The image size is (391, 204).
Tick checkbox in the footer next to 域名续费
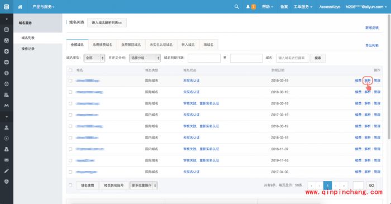[x=70, y=186]
